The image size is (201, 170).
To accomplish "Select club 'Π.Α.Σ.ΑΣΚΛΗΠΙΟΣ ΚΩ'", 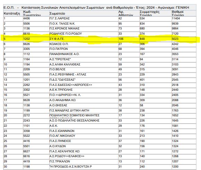I will (65, 151).
